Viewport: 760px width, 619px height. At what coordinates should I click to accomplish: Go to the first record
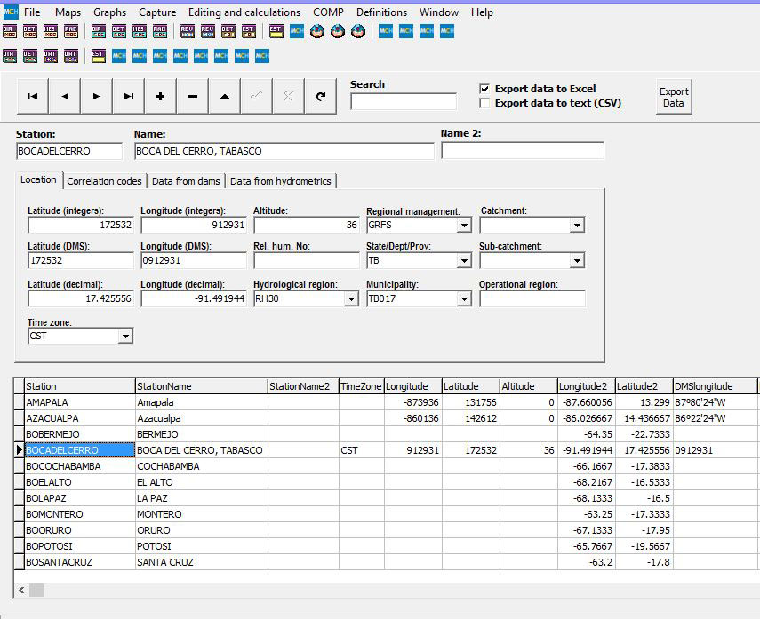coord(33,96)
